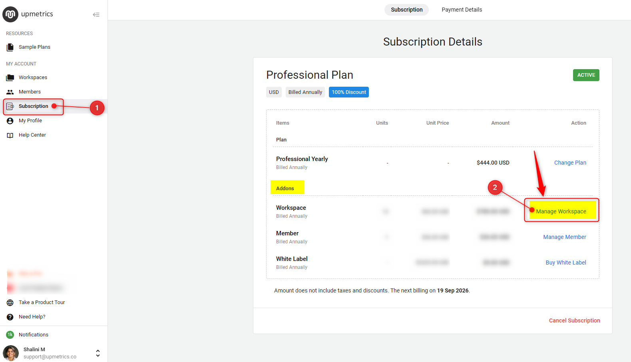Select the Subscription tab at top
The height and width of the screenshot is (362, 631).
[406, 10]
